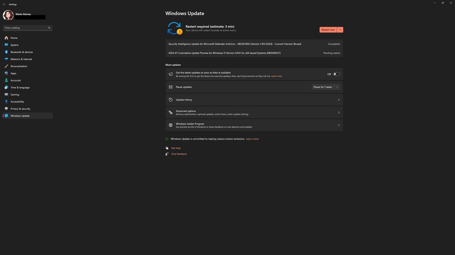Open System settings via its monitor icon
This screenshot has width=455, height=255.
coord(6,45)
